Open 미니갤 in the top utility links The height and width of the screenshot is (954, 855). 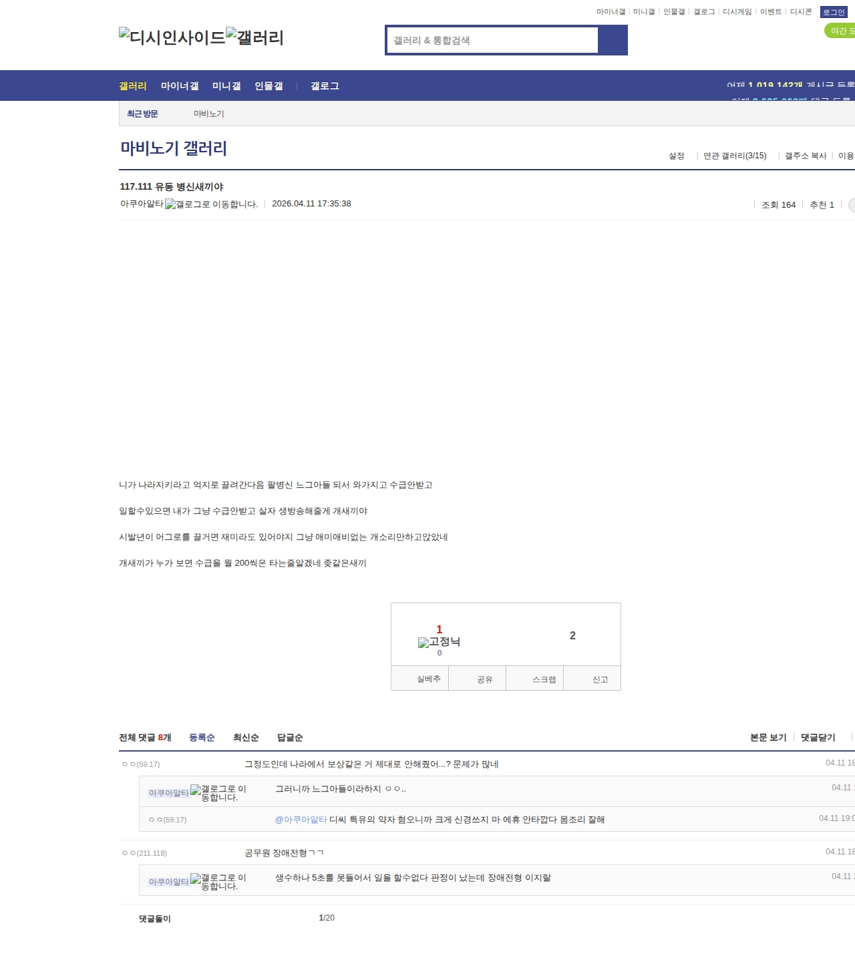tap(644, 12)
